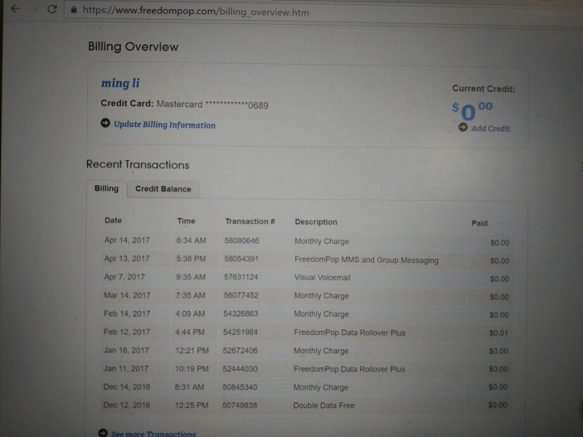The image size is (583, 437).
Task: Click transaction number 50749838
Action: pos(240,405)
